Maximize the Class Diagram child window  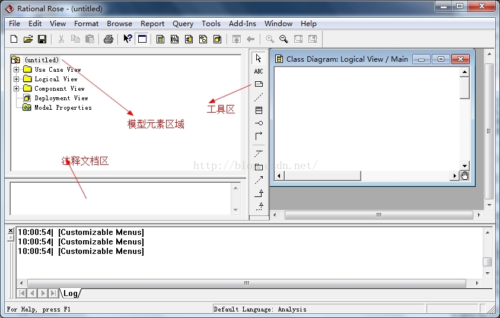441,59
